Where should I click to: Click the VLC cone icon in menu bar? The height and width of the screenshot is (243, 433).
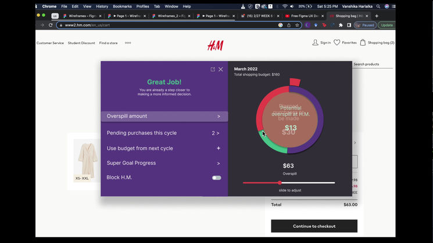pyautogui.click(x=243, y=6)
